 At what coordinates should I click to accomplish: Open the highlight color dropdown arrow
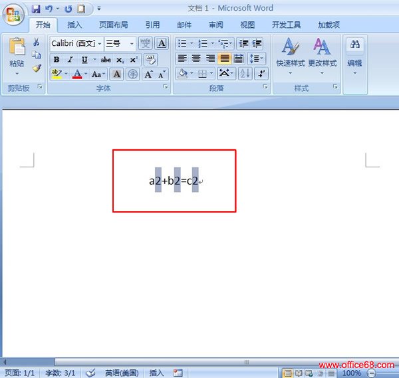pyautogui.click(x=66, y=74)
